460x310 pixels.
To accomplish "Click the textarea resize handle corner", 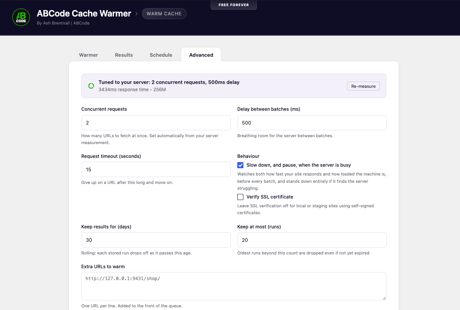I will click(384, 298).
